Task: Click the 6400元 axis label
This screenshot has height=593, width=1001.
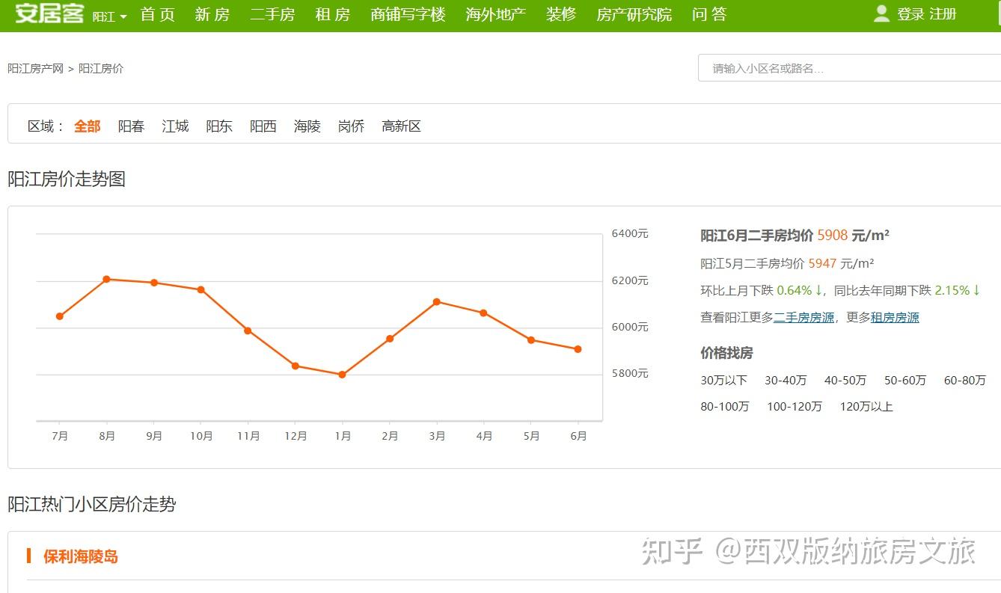Action: tap(630, 233)
